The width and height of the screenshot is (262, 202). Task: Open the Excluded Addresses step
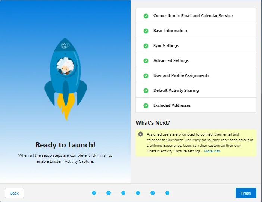point(196,105)
